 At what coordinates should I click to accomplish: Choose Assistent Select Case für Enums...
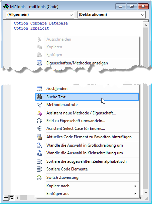pyautogui.click(x=87, y=129)
